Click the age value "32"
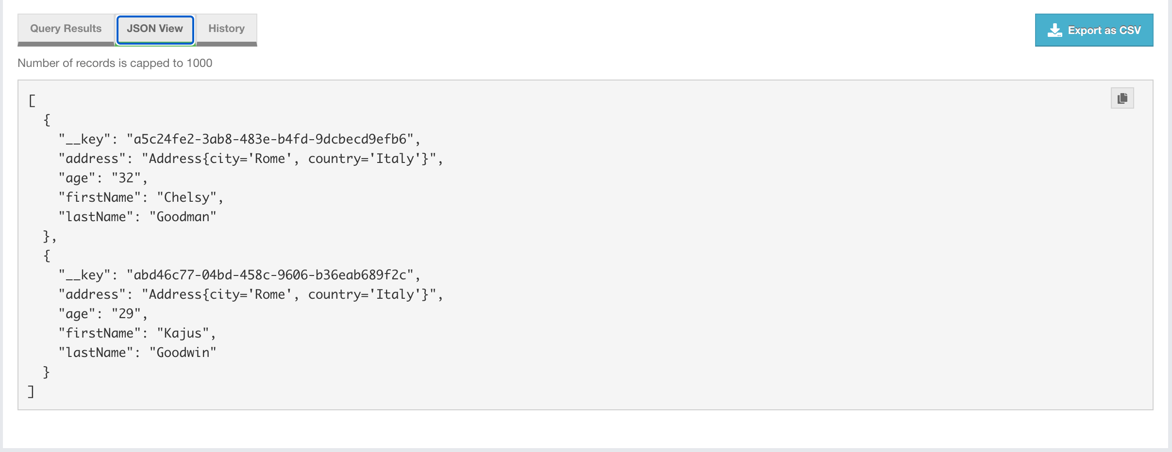Image resolution: width=1172 pixels, height=452 pixels. [x=126, y=178]
